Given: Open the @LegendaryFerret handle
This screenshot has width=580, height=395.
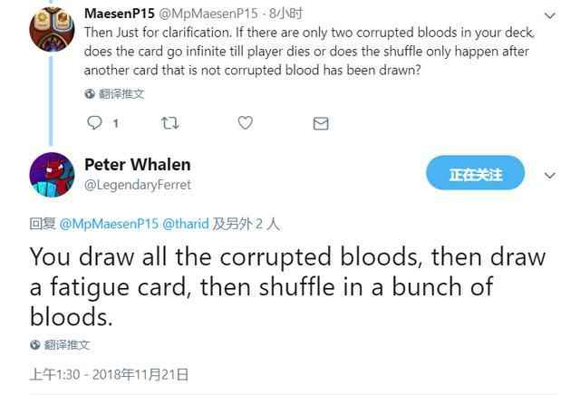Looking at the screenshot, I should coord(137,185).
